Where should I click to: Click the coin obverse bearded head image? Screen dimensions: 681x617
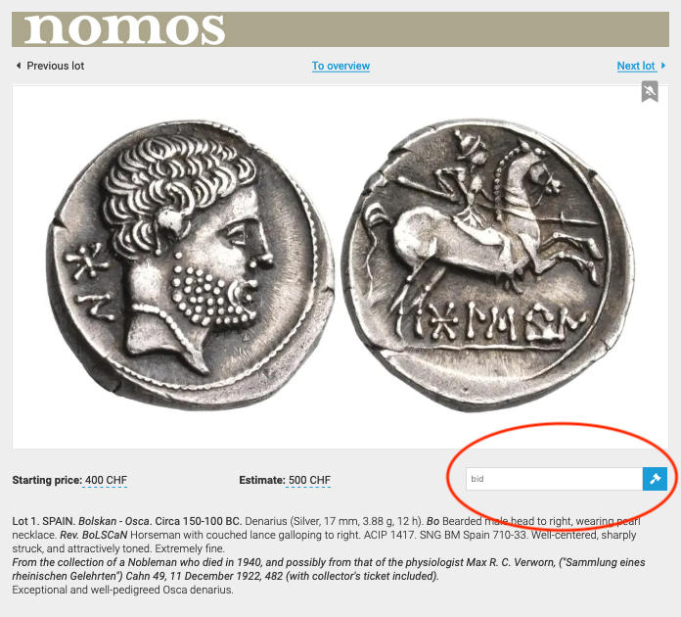[190, 265]
